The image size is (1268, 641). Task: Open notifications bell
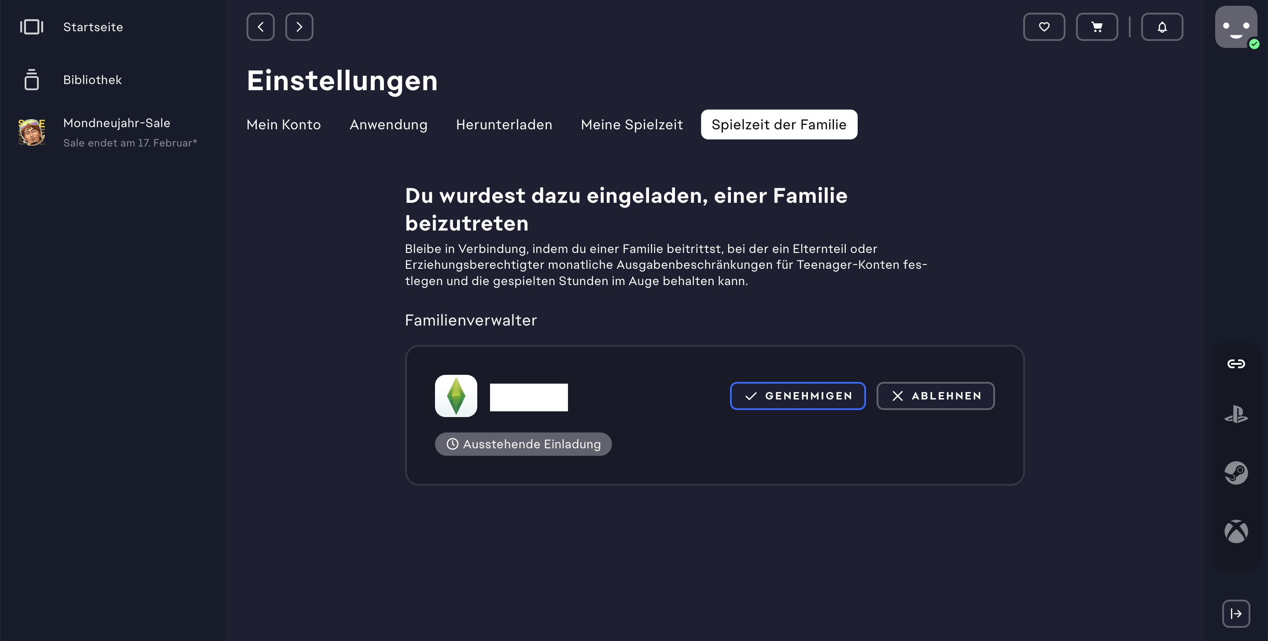pos(1162,27)
